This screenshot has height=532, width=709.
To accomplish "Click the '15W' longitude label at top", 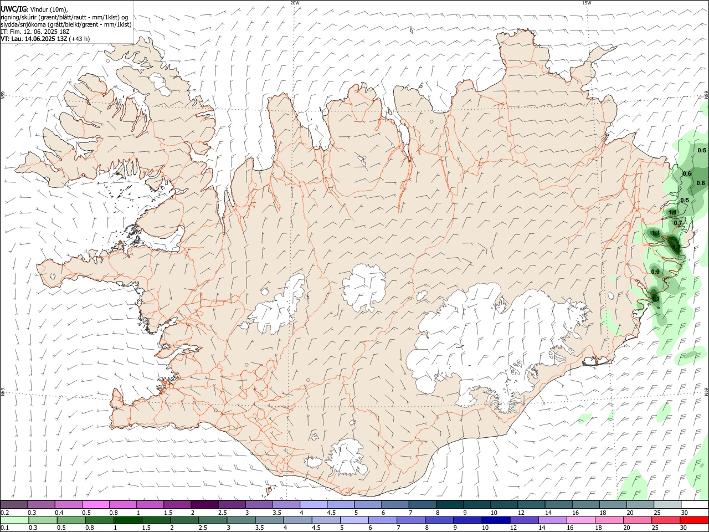I will click(586, 3).
